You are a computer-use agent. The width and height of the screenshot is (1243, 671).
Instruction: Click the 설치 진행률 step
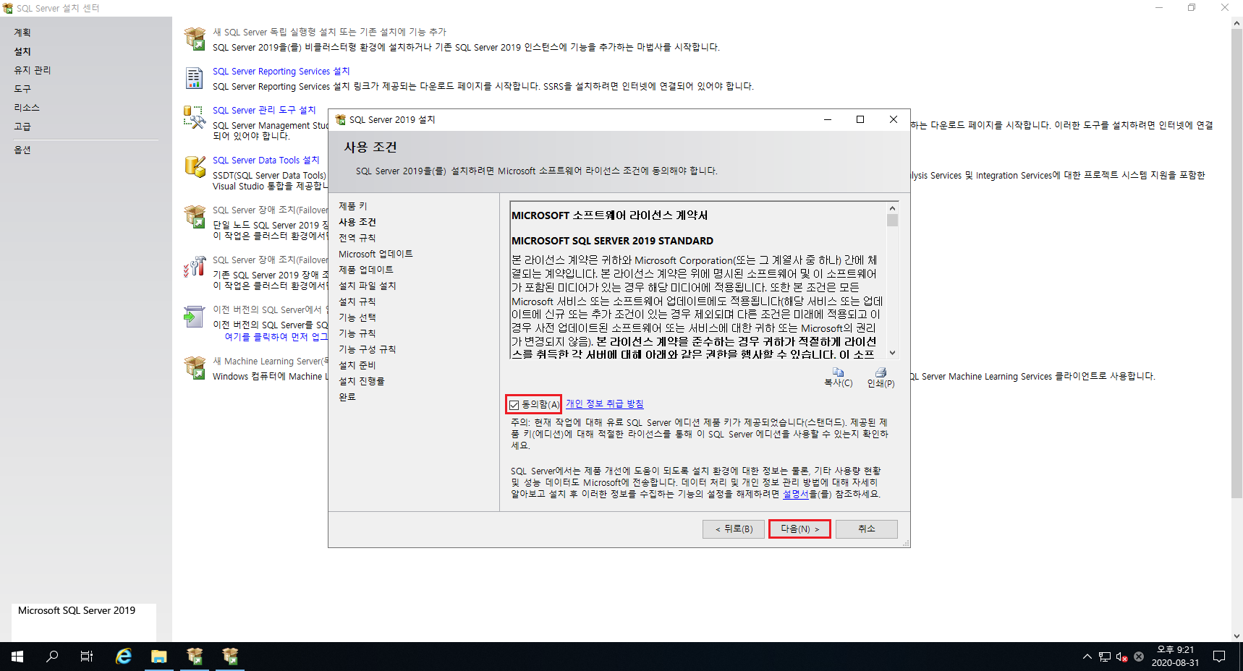tap(361, 381)
